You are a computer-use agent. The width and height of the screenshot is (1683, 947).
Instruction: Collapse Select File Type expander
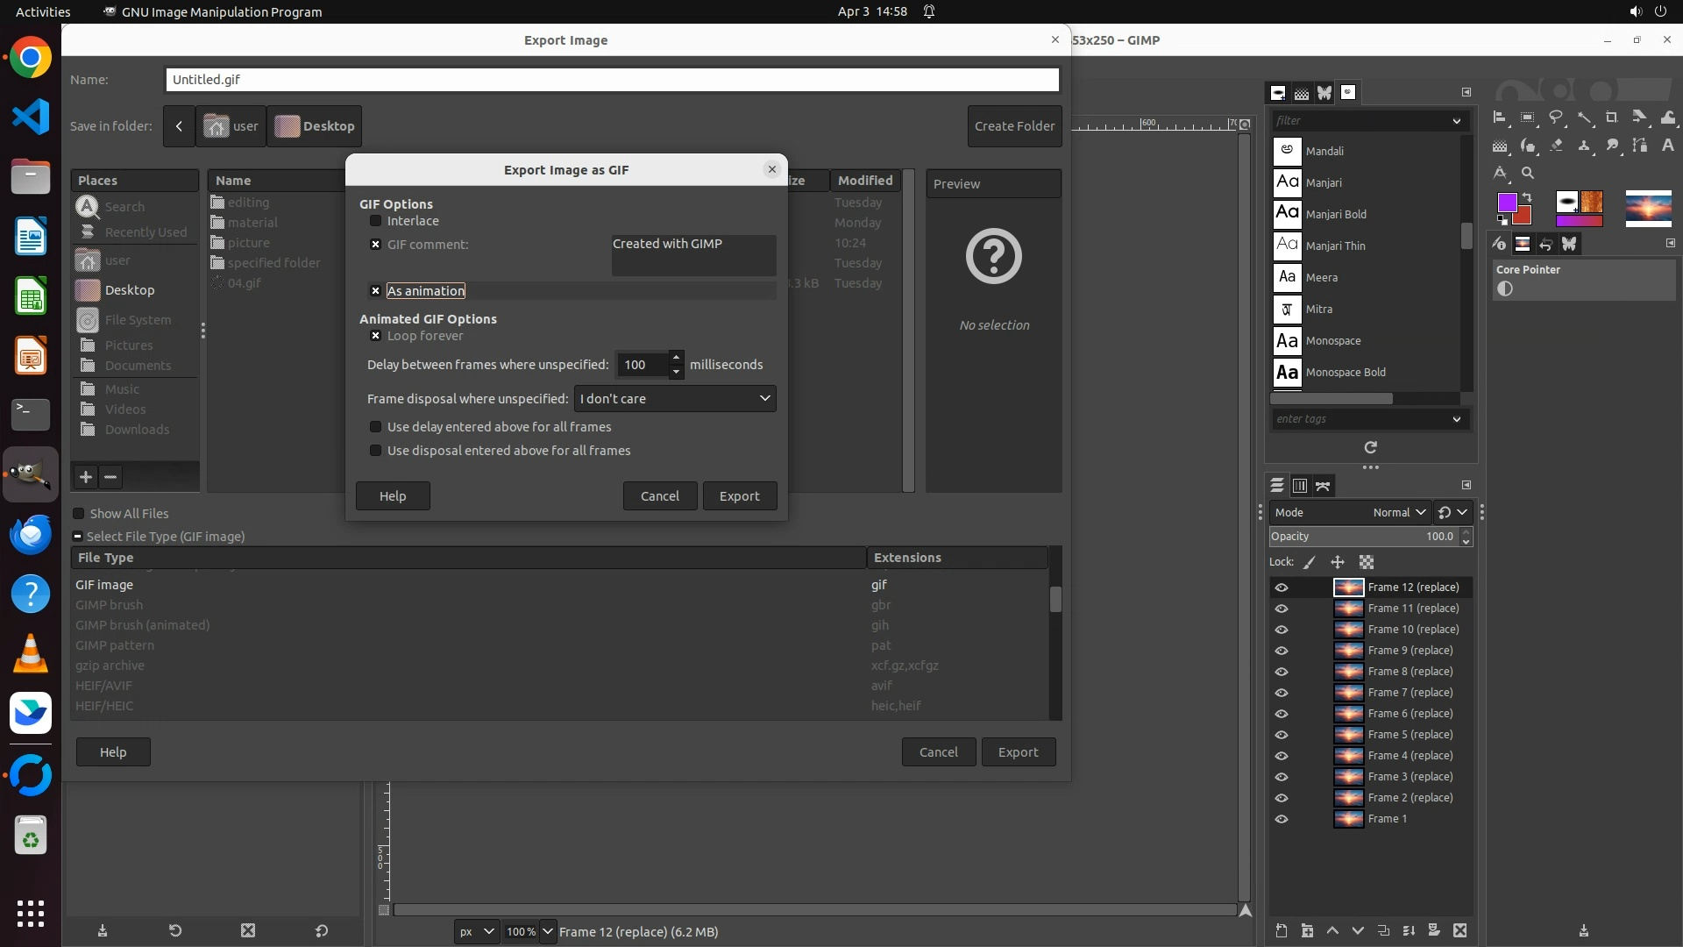[78, 537]
